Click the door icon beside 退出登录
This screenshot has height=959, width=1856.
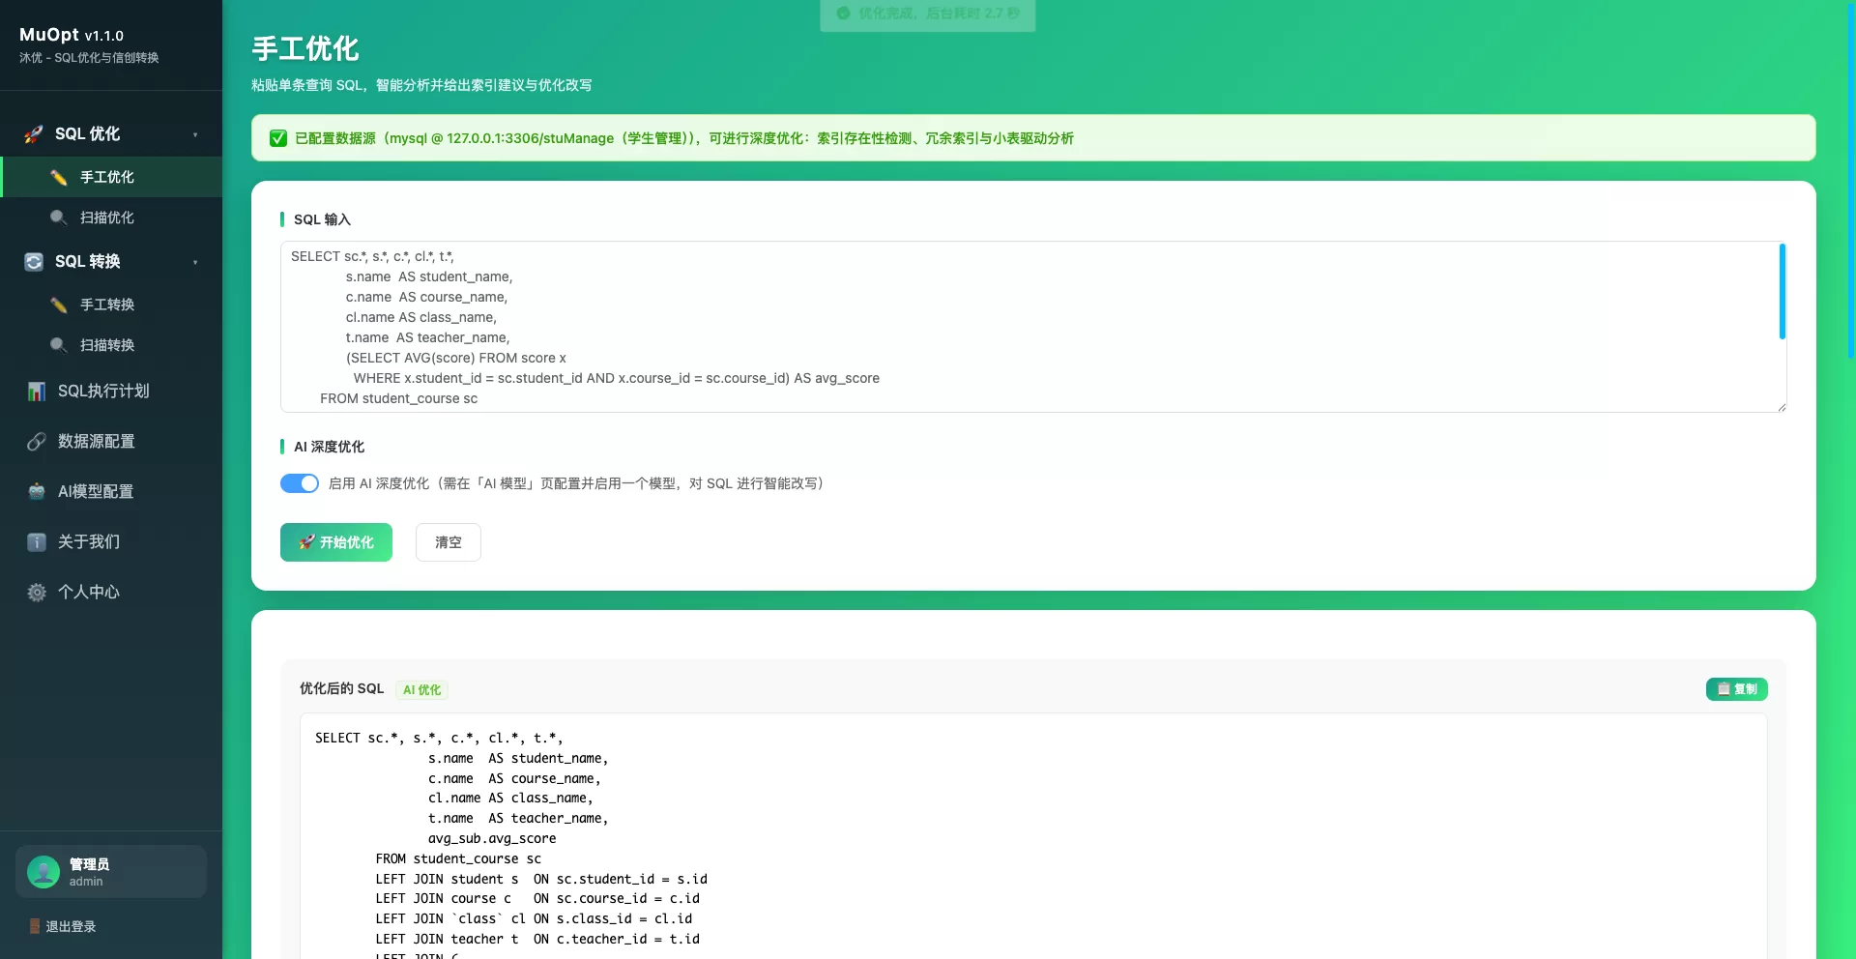coord(35,926)
